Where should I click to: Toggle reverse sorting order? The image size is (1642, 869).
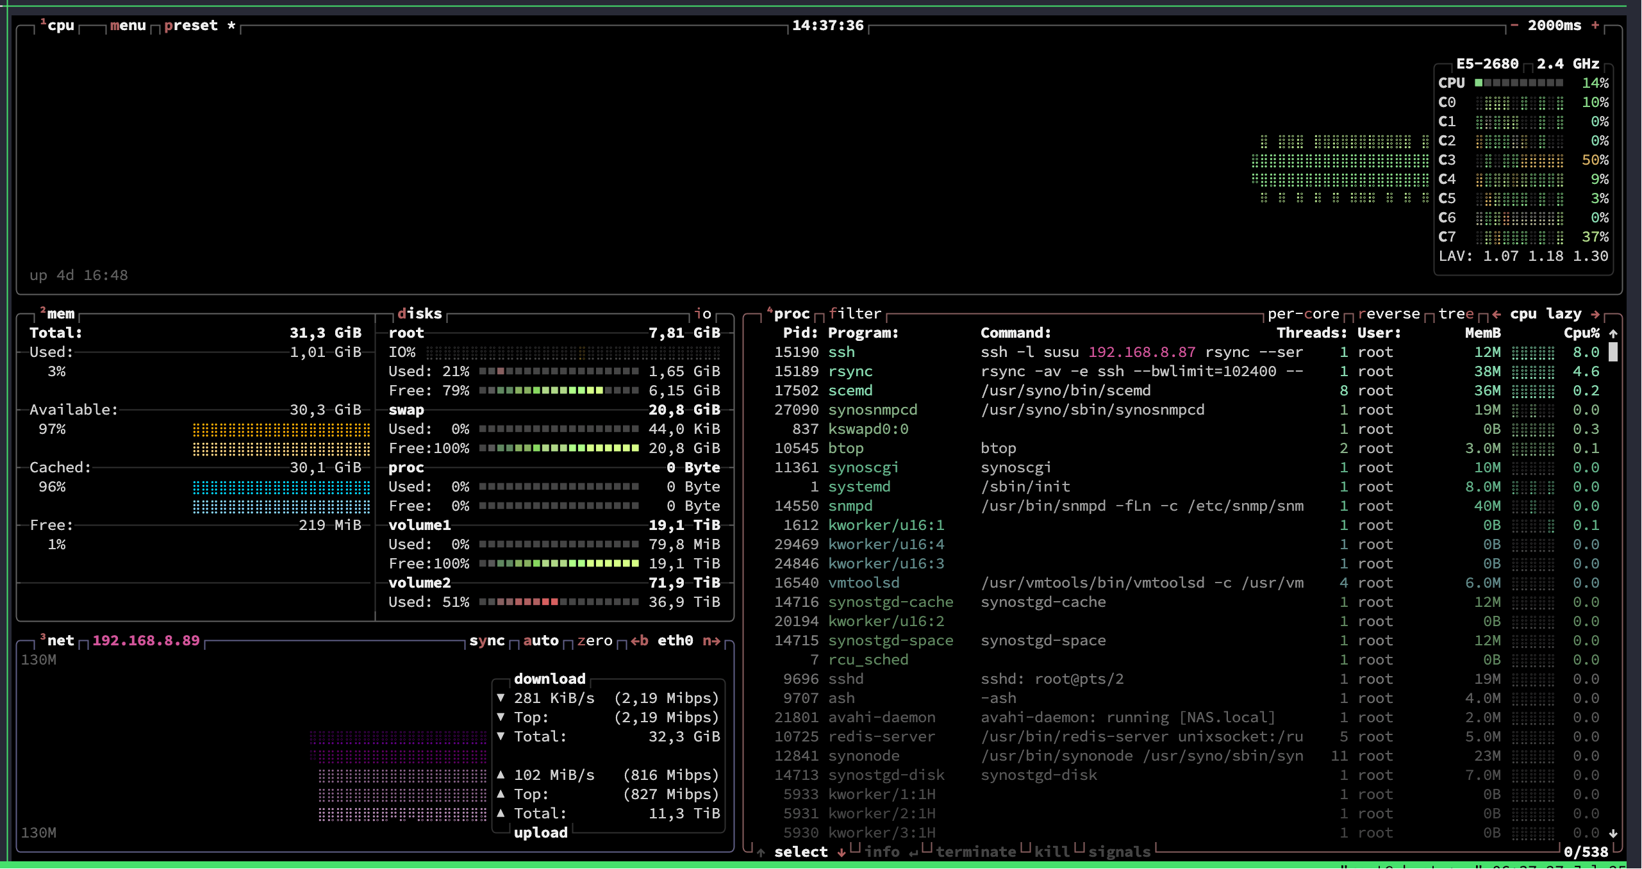tap(1389, 314)
